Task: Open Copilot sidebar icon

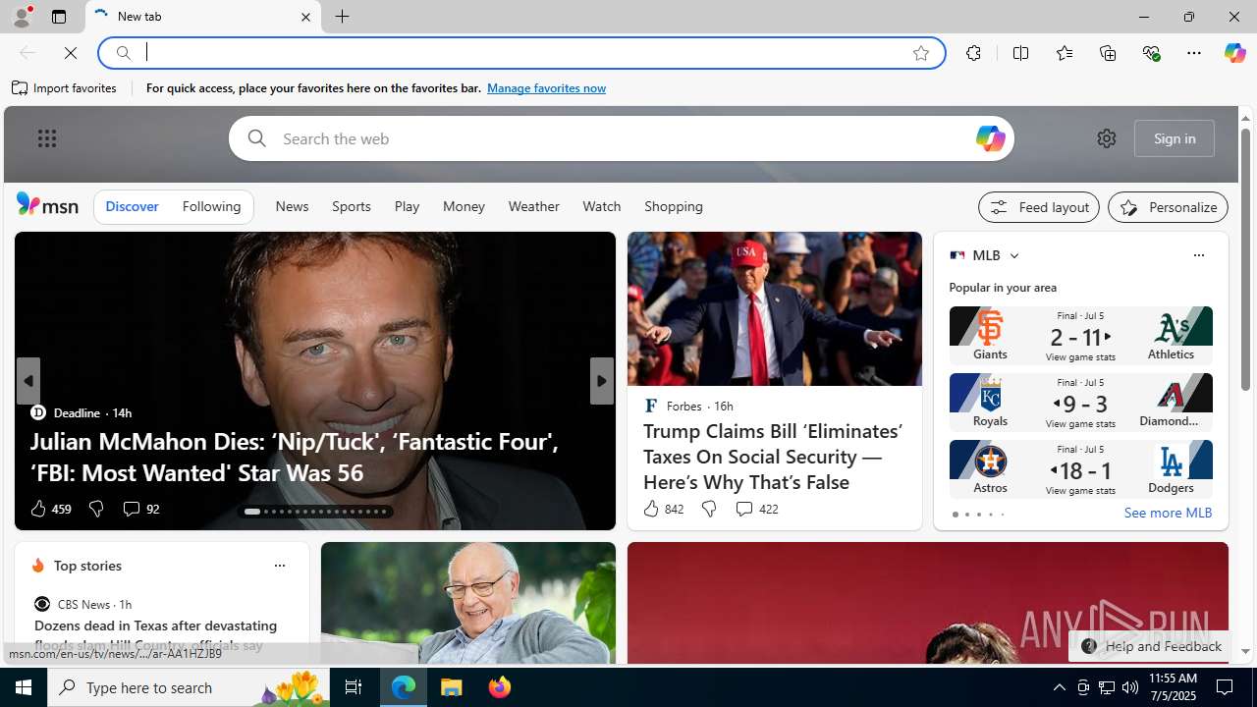Action: [x=1234, y=53]
